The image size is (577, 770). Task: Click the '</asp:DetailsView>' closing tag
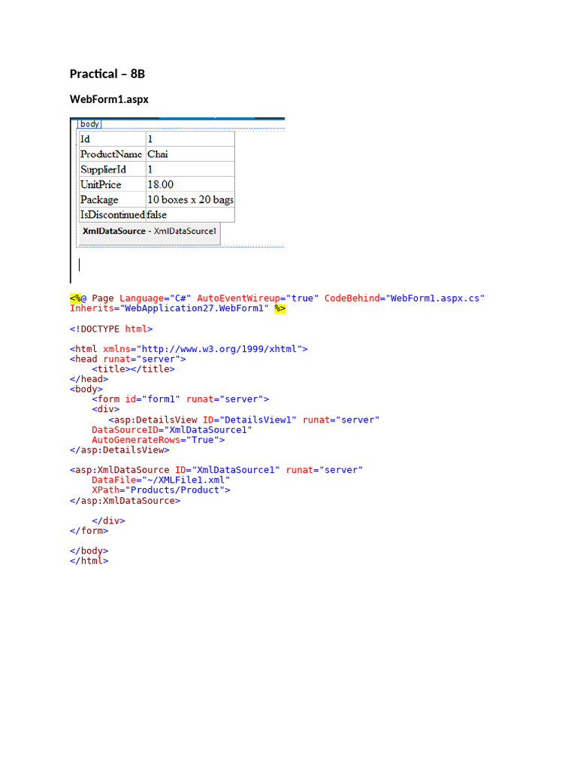(x=119, y=450)
